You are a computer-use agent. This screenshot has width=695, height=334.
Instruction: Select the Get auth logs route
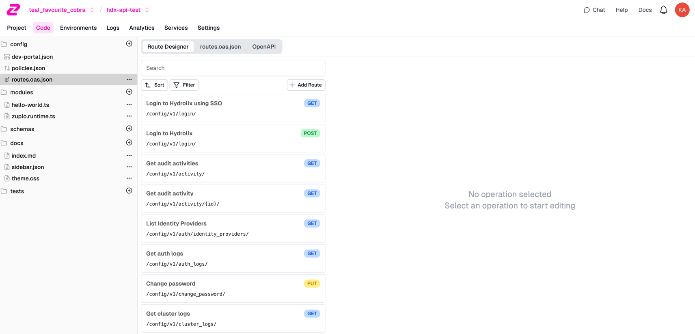[233, 259]
